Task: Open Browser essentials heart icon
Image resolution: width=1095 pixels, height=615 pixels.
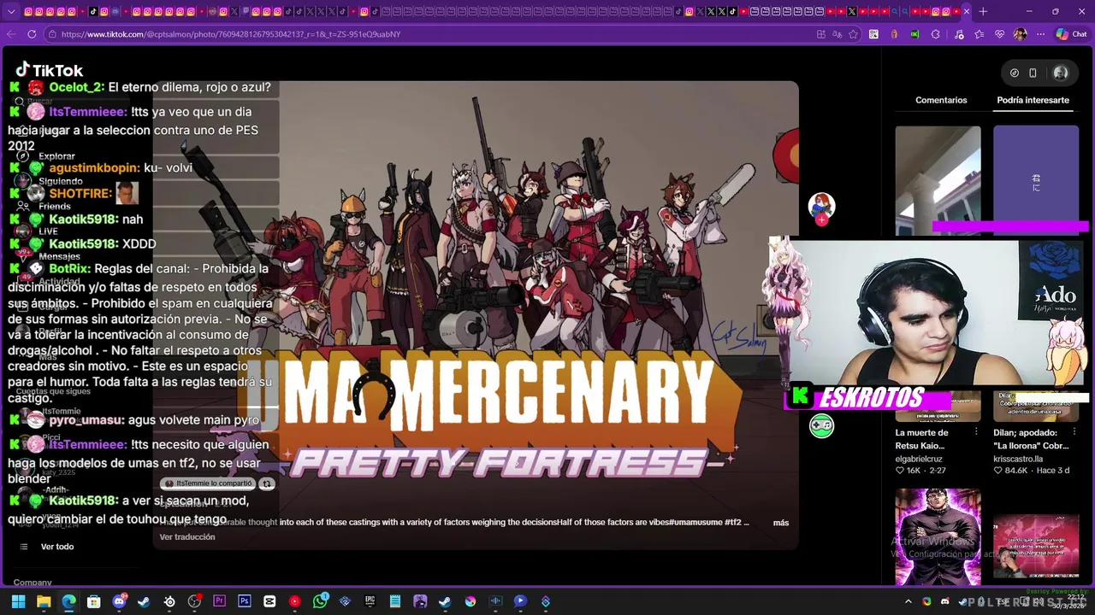Action: coord(999,34)
